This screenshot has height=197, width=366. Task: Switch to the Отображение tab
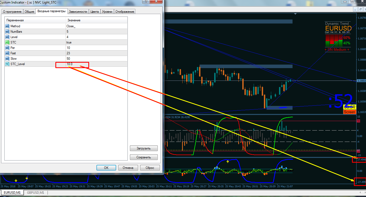coord(125,12)
